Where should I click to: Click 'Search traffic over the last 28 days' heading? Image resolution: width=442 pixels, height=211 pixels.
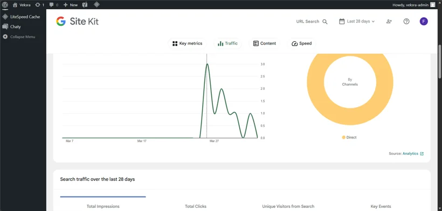(x=97, y=179)
